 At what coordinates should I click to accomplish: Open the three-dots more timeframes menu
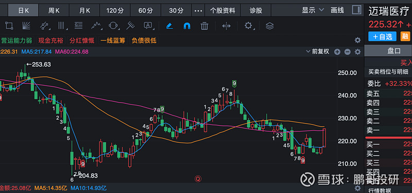198,11
